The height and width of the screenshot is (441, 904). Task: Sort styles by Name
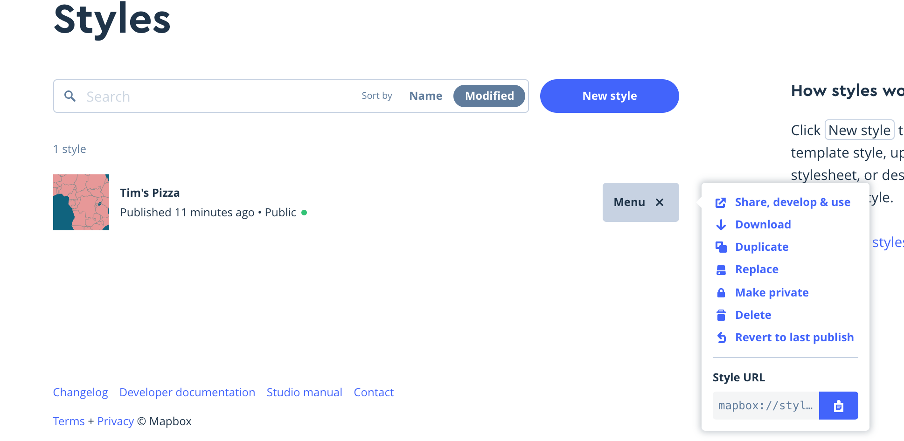(425, 96)
